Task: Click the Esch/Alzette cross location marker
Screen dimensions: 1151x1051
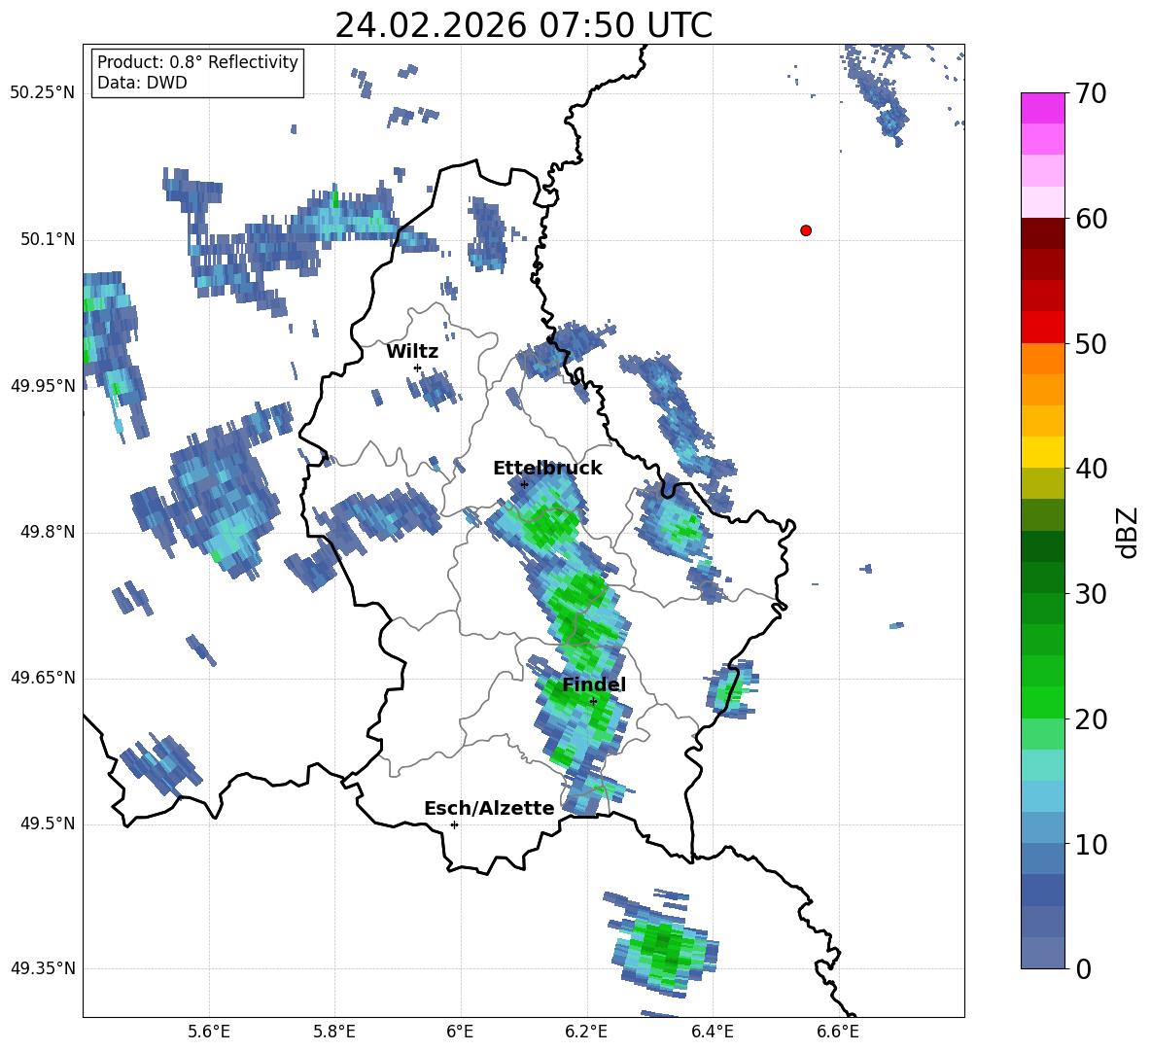Action: (454, 824)
